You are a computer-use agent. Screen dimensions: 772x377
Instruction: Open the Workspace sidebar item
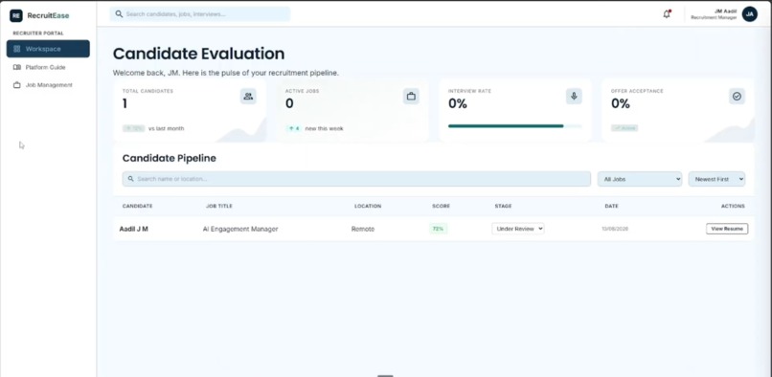[48, 49]
